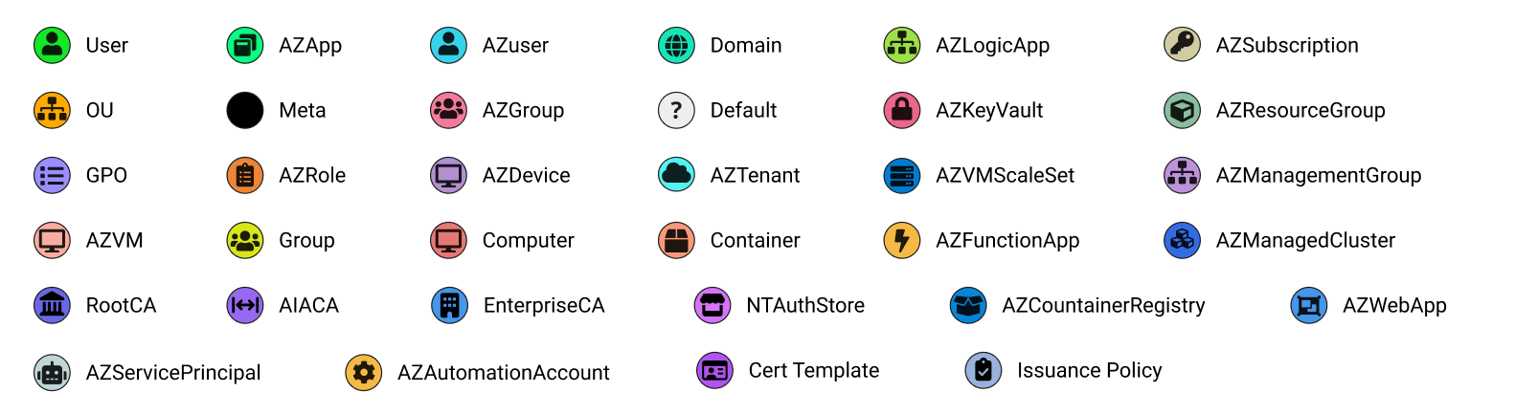Select the black Meta circle icon

click(x=245, y=110)
